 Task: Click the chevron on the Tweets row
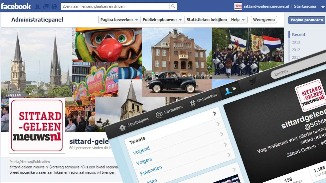215,113
